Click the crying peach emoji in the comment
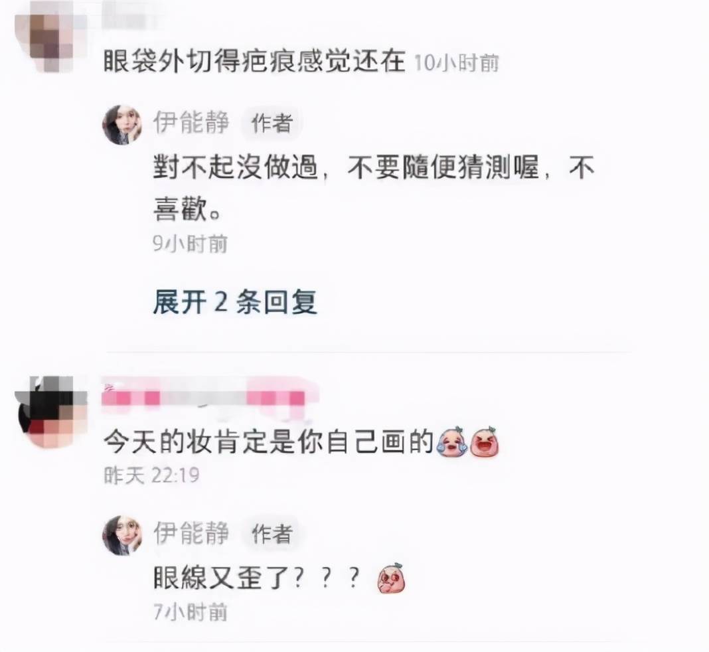709x652 pixels. [x=451, y=442]
